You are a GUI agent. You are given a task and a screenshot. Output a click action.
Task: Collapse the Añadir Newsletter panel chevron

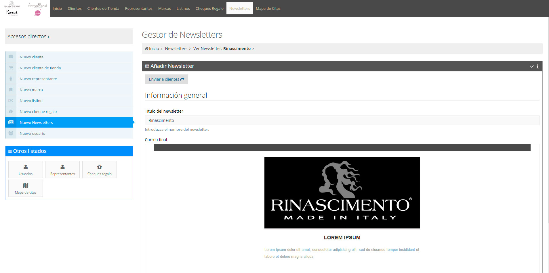click(x=531, y=66)
